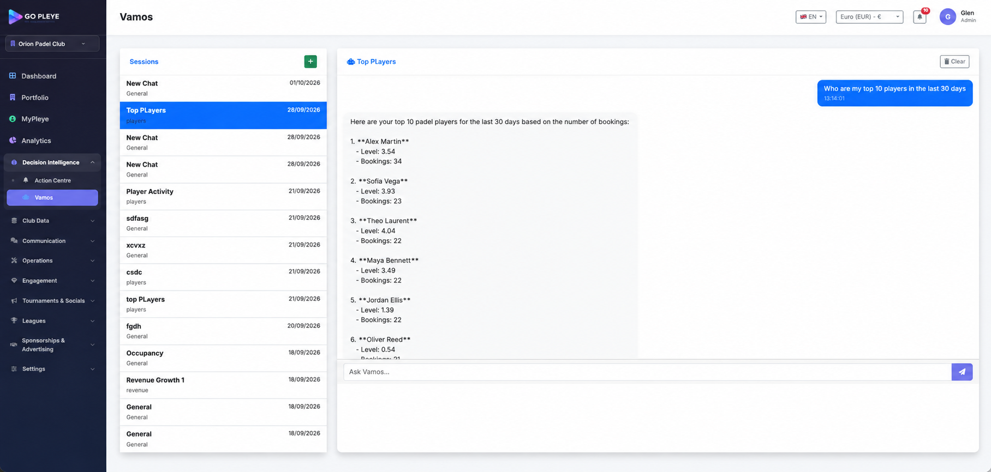This screenshot has height=472, width=991.
Task: Click the Tournaments & Socials megaphone icon
Action: (14, 301)
